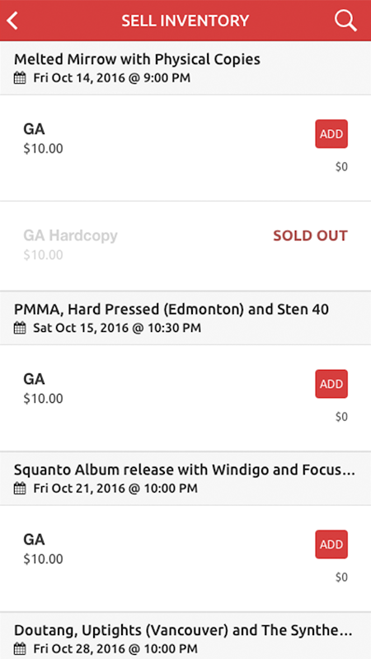Click calendar icon beside Fri Oct 14 date
Viewport: 371px width, 659px height.
pyautogui.click(x=20, y=78)
